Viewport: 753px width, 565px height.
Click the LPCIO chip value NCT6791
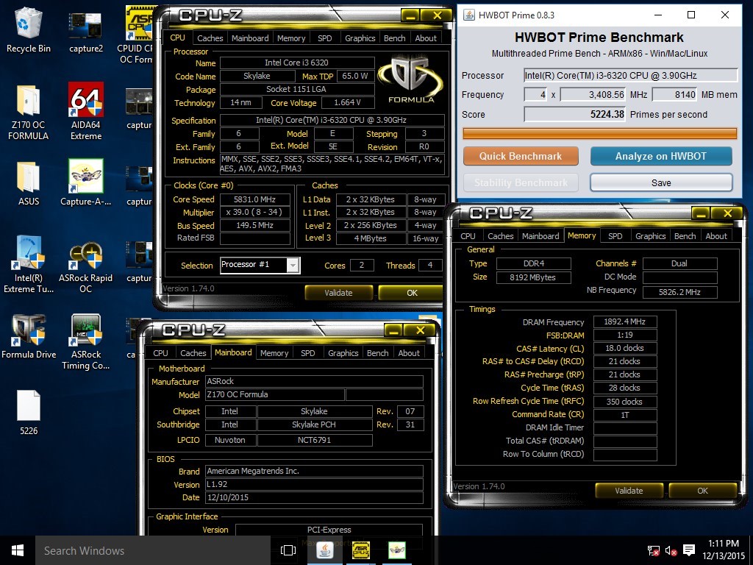tap(315, 440)
